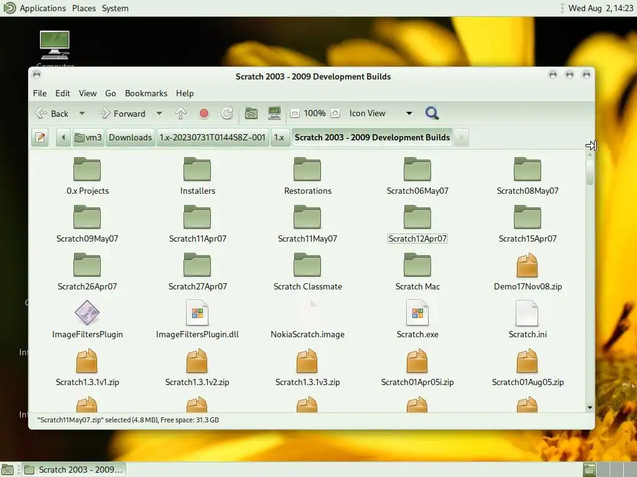
Task: Zoom in with the plus button
Action: tap(335, 114)
